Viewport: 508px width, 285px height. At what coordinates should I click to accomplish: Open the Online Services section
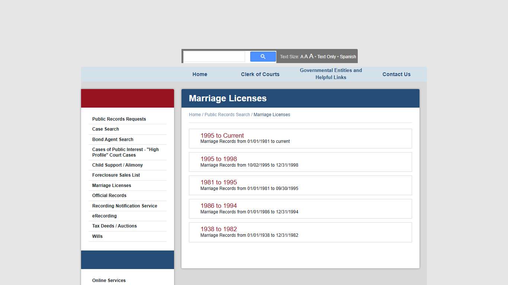(x=109, y=280)
